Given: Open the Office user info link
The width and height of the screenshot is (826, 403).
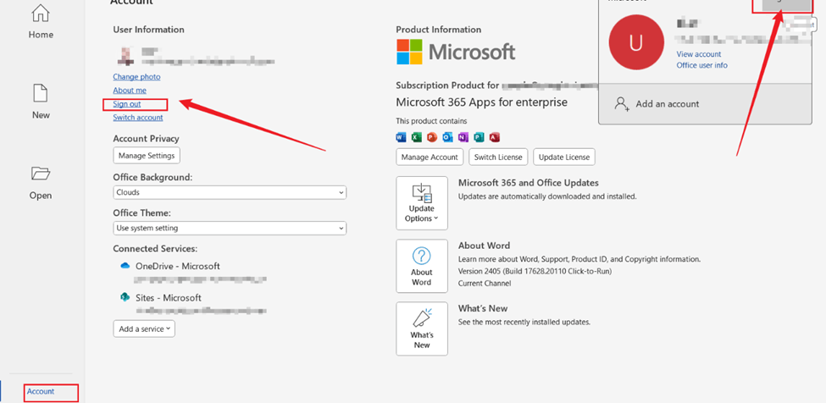Looking at the screenshot, I should [x=702, y=65].
